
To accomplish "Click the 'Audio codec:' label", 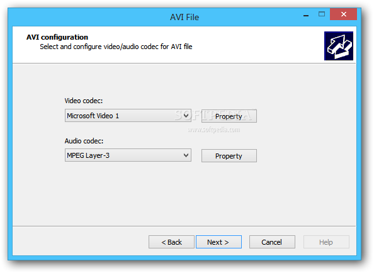I will [84, 141].
